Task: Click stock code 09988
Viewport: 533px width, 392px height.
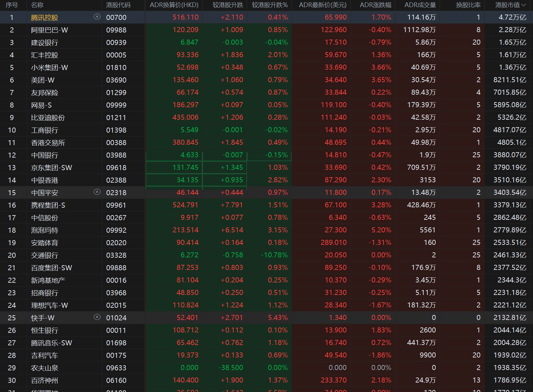Action: (x=116, y=30)
